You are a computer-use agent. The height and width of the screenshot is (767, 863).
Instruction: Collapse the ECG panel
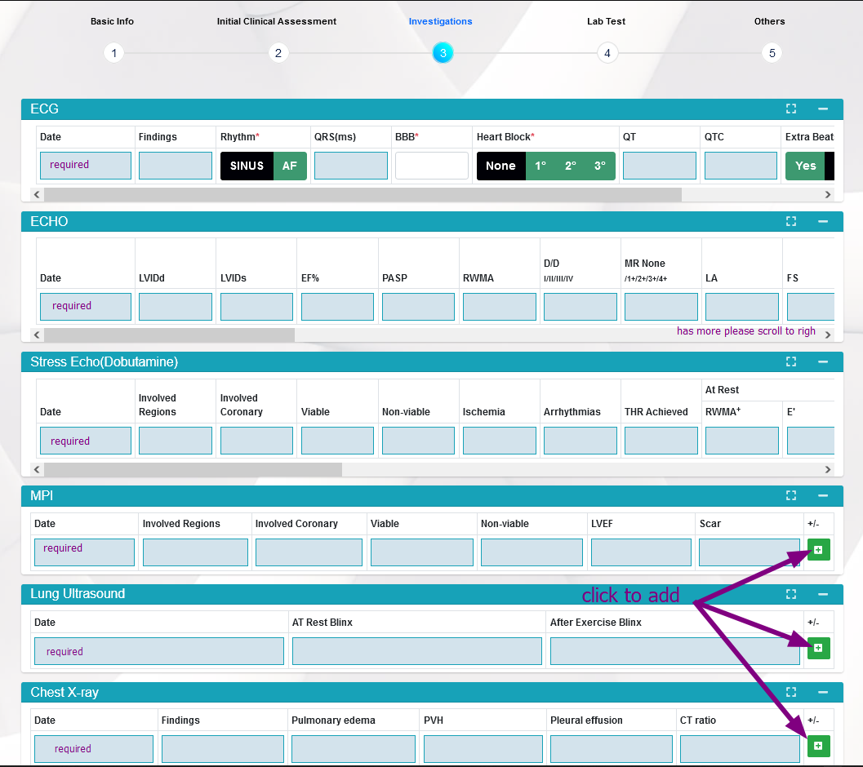click(823, 109)
